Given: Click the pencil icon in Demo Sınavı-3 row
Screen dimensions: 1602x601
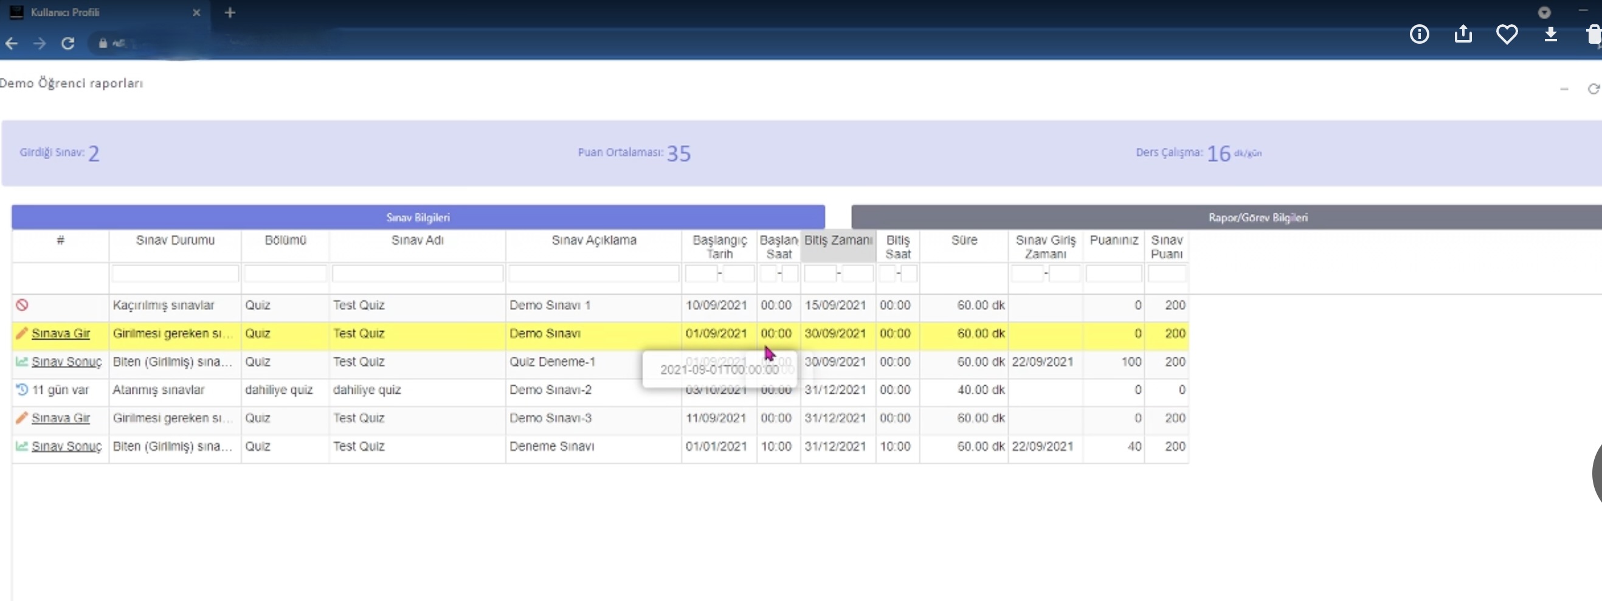Looking at the screenshot, I should [x=22, y=417].
